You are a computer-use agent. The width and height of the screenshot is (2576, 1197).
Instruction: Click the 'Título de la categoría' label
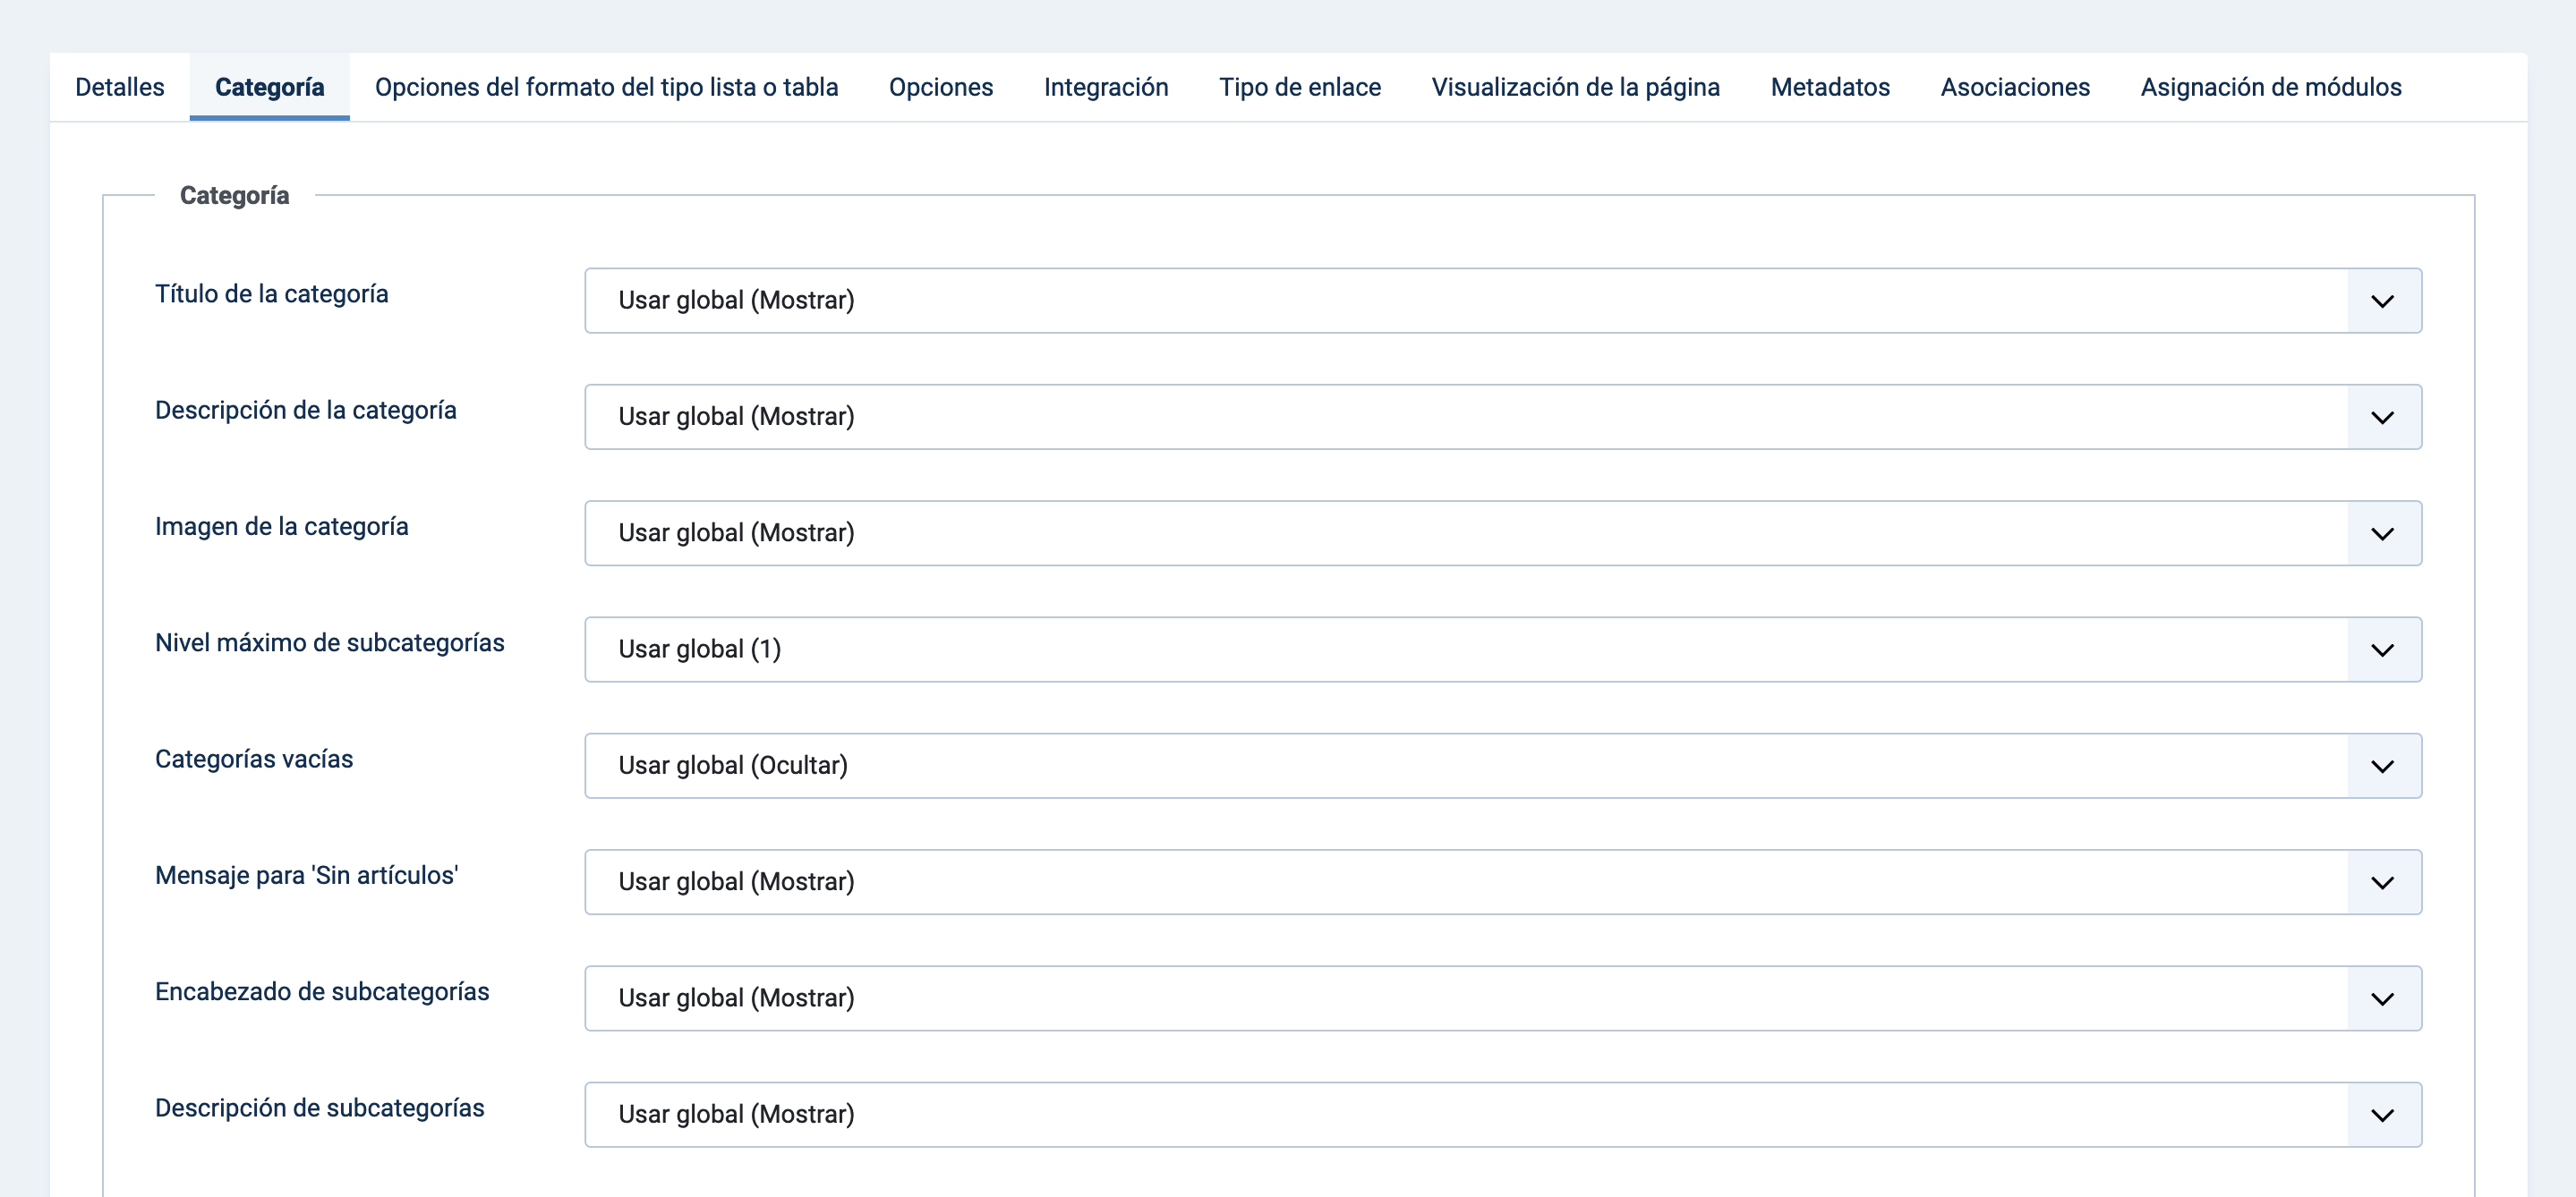coord(272,293)
